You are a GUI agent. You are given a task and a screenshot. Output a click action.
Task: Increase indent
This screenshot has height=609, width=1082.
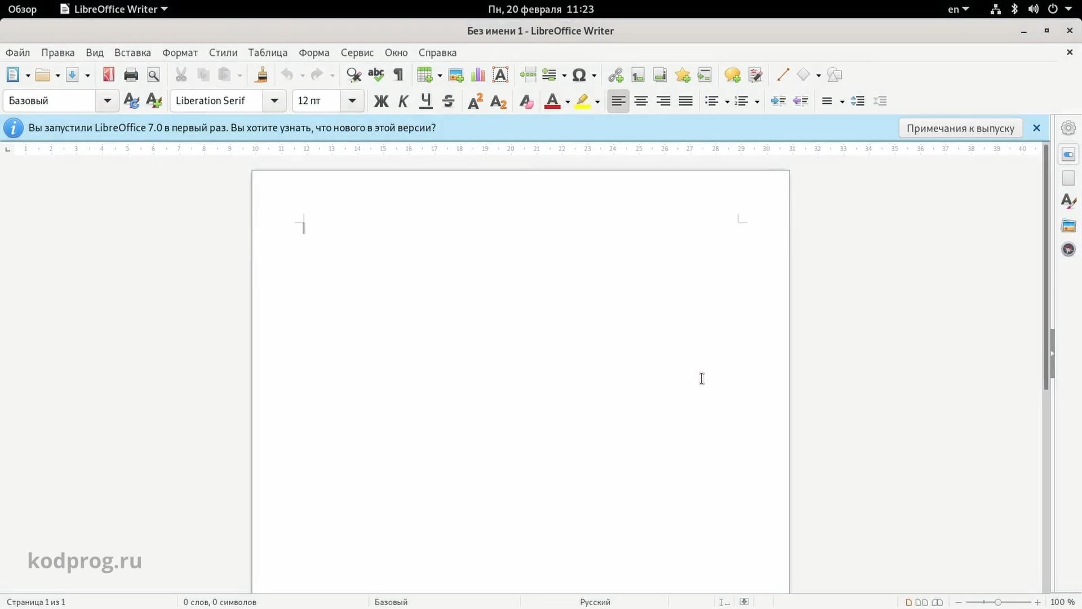(x=778, y=101)
